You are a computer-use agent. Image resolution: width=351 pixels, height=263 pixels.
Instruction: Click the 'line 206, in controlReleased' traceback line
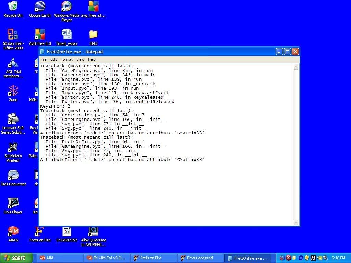click(x=110, y=101)
